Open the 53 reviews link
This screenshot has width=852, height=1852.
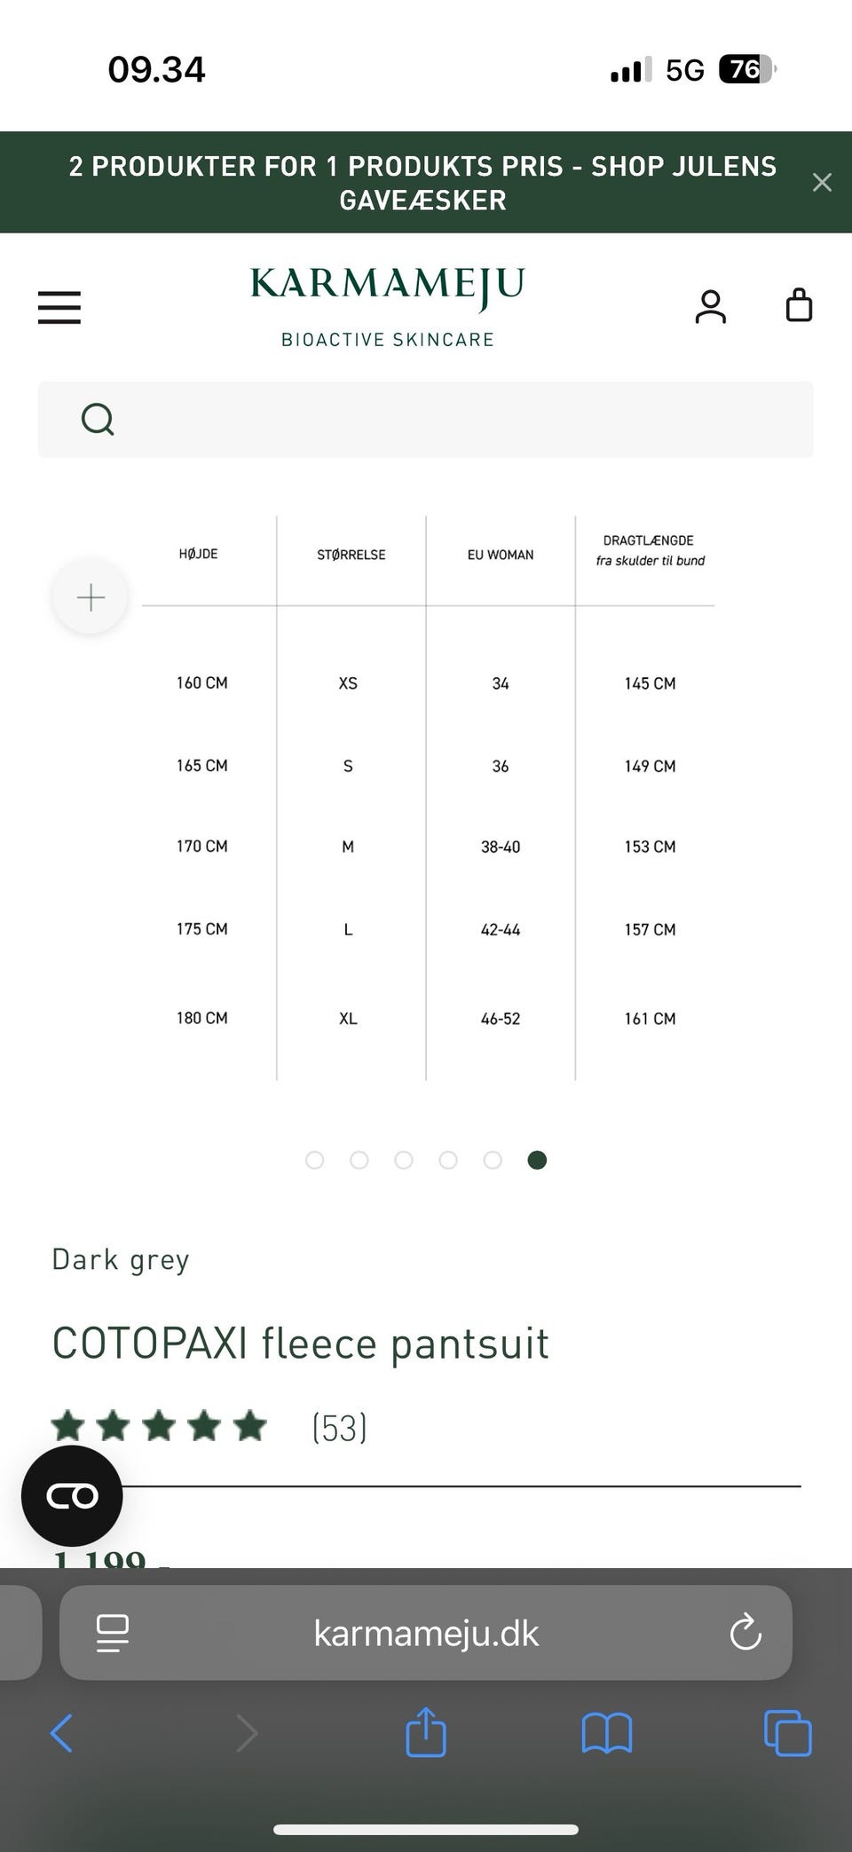tap(339, 1428)
